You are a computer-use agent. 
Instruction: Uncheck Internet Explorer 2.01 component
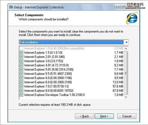click(x=22, y=57)
